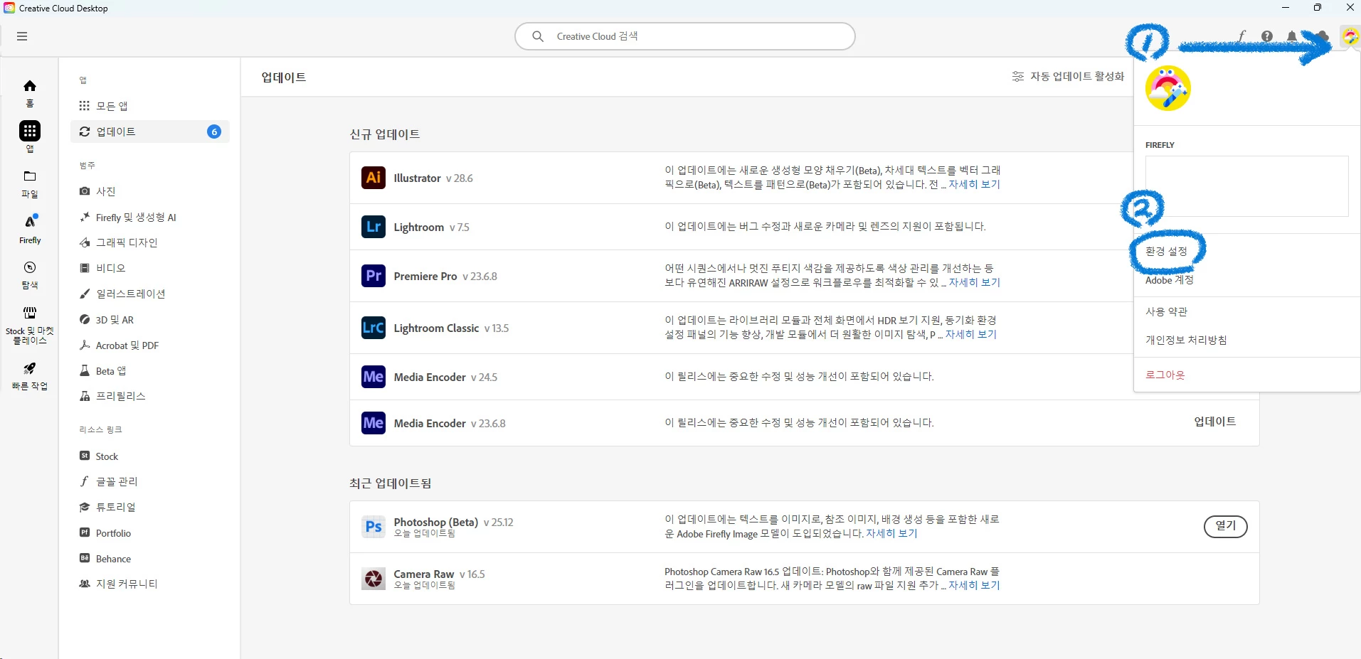Click the Lightroom app icon
The width and height of the screenshot is (1361, 659).
click(374, 227)
